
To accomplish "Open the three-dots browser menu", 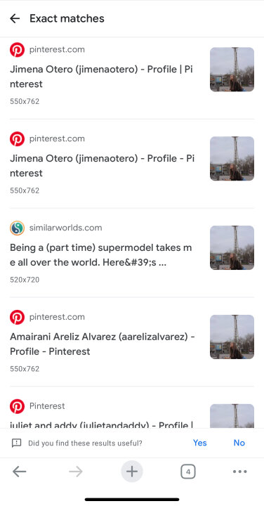I will point(239,472).
